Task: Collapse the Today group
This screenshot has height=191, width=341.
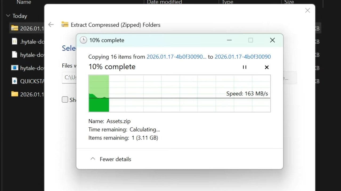Action: point(8,16)
